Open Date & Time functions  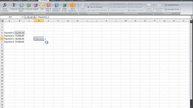(x=48, y=7)
